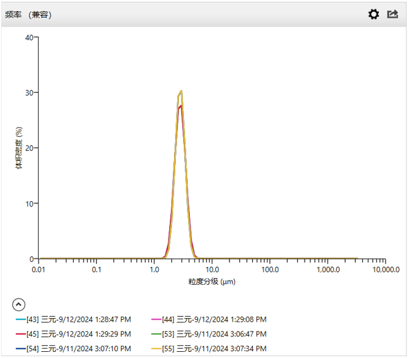This screenshot has height=358, width=409.
Task: Click the magenta line swatch for record [44]
Action: coord(156,320)
